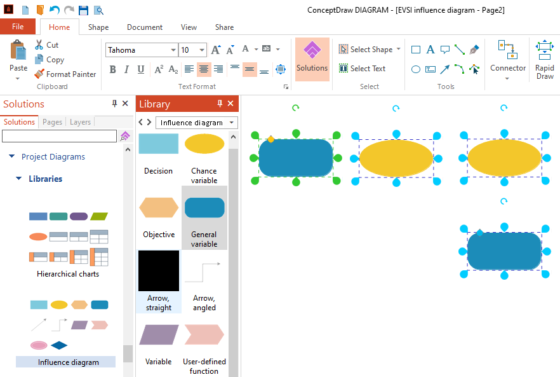Expand the Select Shape dropdown arrow
This screenshot has height=377, width=560.
[x=399, y=49]
